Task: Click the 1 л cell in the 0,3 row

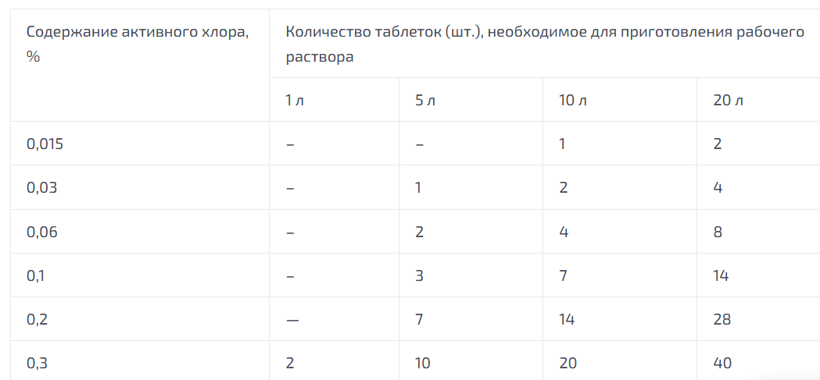Action: tap(291, 363)
